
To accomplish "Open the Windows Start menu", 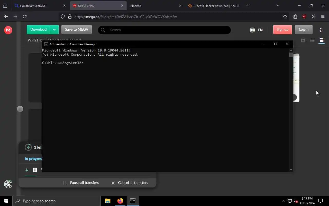I will tap(6, 201).
